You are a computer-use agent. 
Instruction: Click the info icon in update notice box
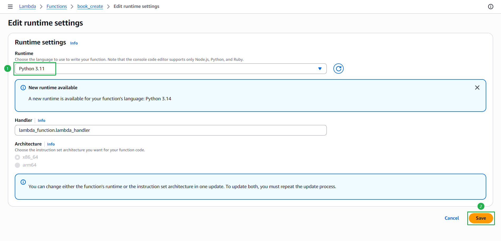coord(23,182)
